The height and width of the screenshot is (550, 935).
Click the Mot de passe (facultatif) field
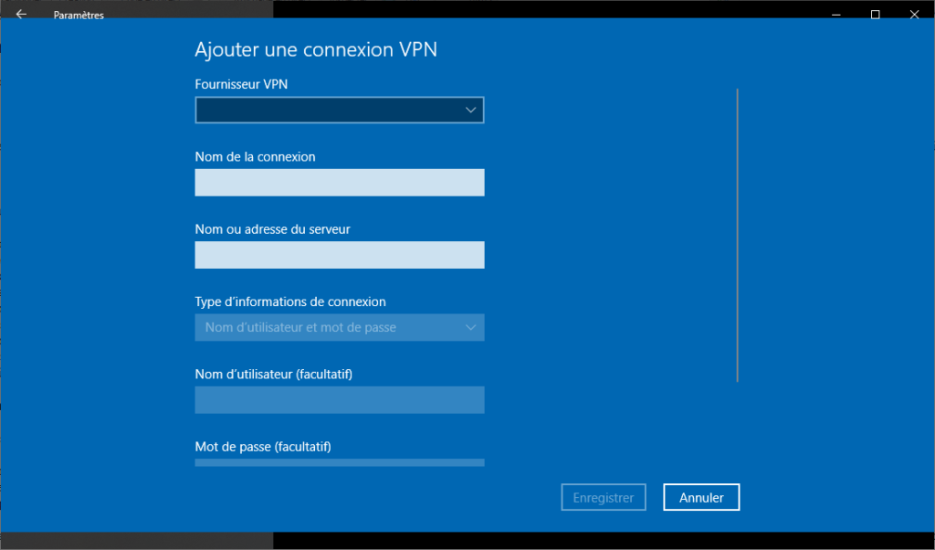tap(340, 463)
